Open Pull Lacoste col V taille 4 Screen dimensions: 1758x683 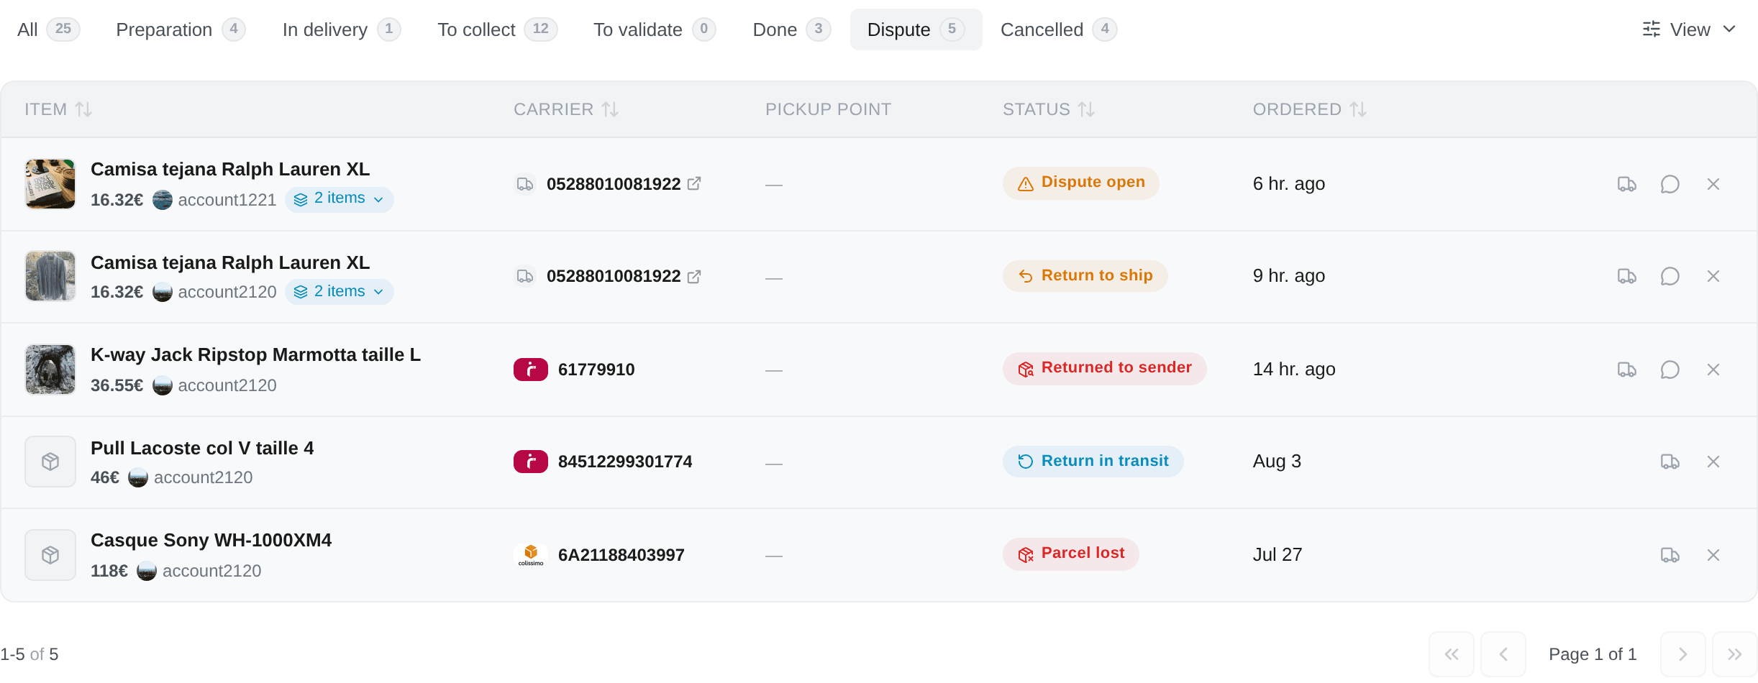202,449
